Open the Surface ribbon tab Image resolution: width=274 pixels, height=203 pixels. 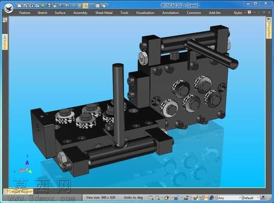pos(60,13)
